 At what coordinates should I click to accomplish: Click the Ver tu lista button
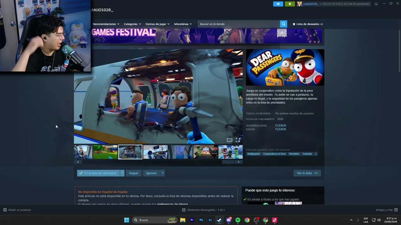pos(307,173)
